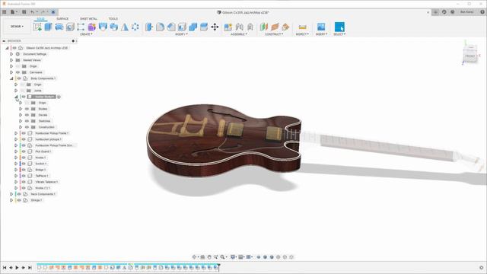Switch to the Solid tab
Image resolution: width=487 pixels, height=274 pixels.
40,18
